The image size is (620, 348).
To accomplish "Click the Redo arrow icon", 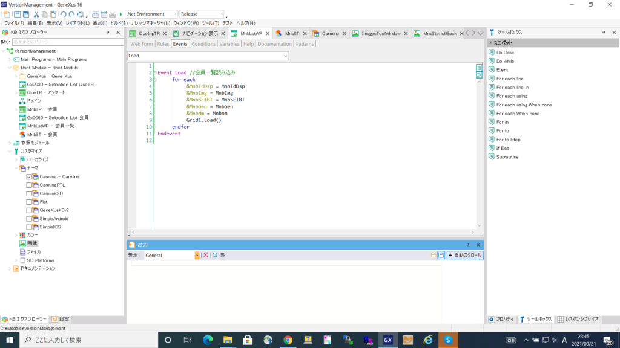I will pos(71,14).
